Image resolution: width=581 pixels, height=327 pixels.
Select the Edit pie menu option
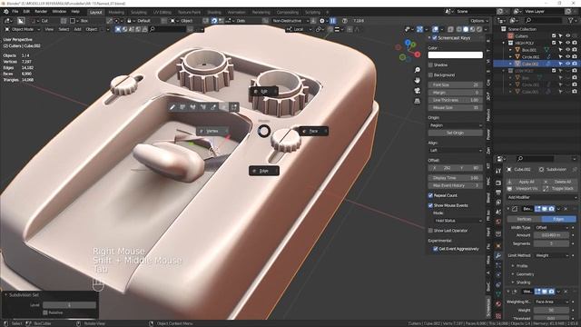coord(264,91)
